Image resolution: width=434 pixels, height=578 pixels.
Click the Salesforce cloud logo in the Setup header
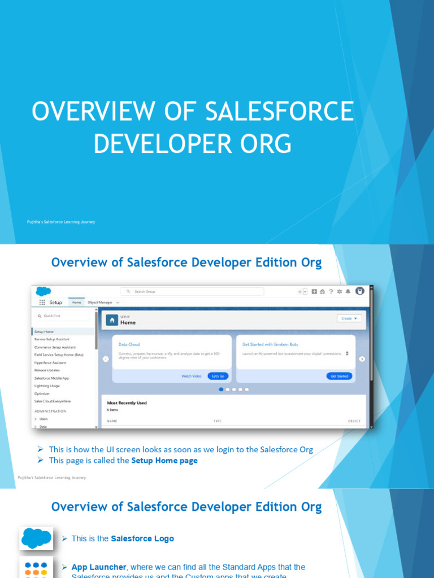(x=43, y=292)
